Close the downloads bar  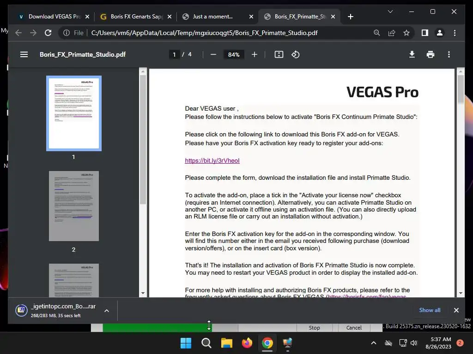point(456,310)
